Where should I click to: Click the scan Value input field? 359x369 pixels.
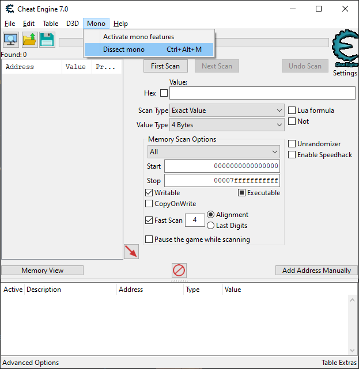pyautogui.click(x=262, y=93)
